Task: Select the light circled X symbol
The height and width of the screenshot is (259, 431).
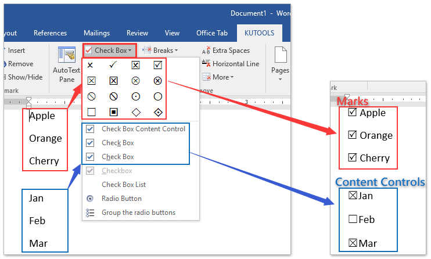Action: (x=135, y=81)
